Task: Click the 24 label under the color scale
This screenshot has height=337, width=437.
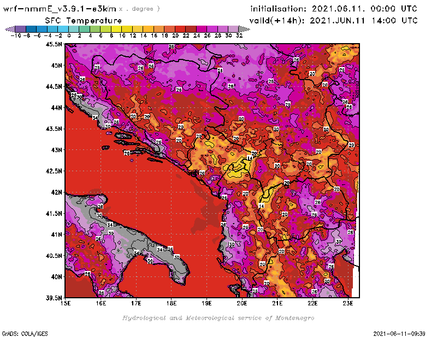Action: [197, 36]
